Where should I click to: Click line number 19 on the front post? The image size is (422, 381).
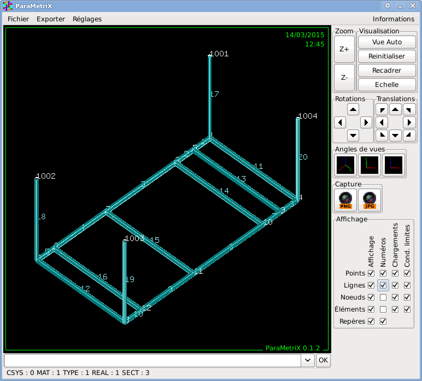point(130,279)
